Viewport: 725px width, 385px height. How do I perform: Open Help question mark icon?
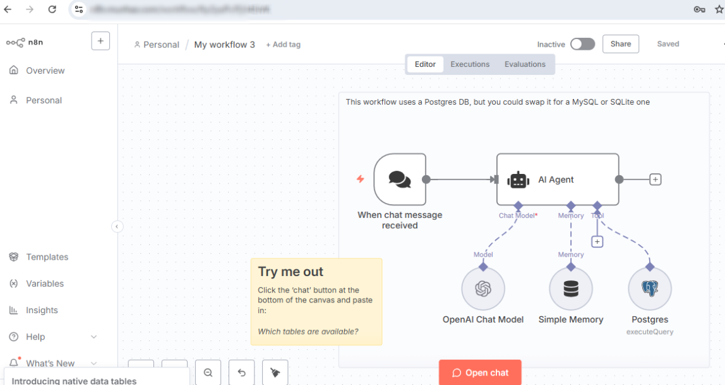point(14,336)
